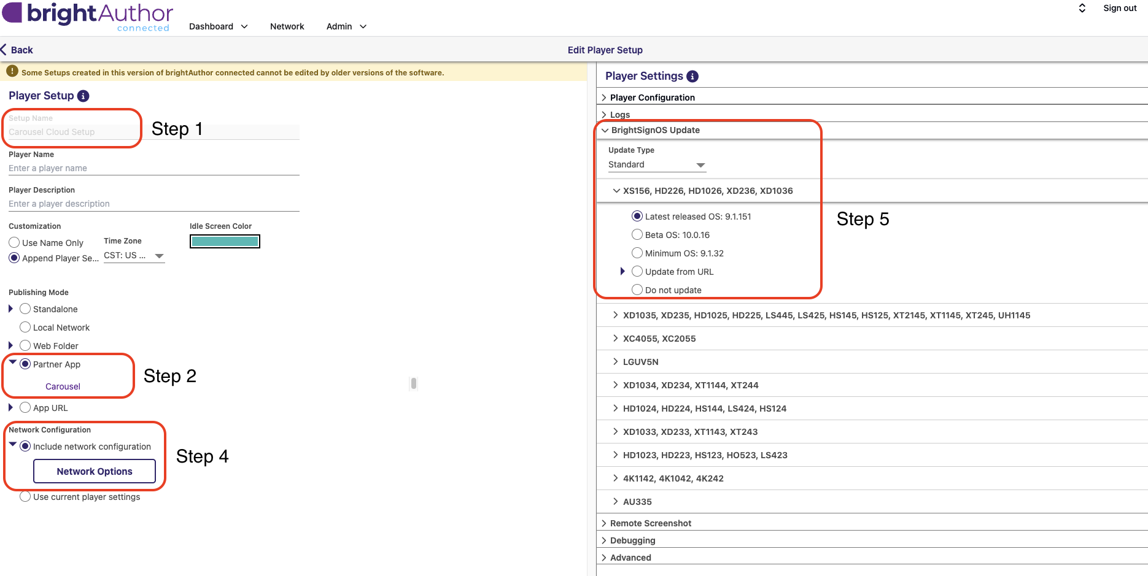Select Update from URL option
Viewport: 1148px width, 576px height.
coord(637,271)
